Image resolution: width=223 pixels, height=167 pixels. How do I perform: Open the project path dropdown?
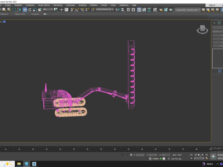coord(188,10)
